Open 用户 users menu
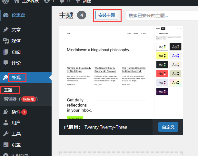 point(16,123)
